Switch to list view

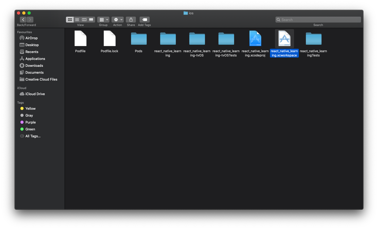[77, 20]
